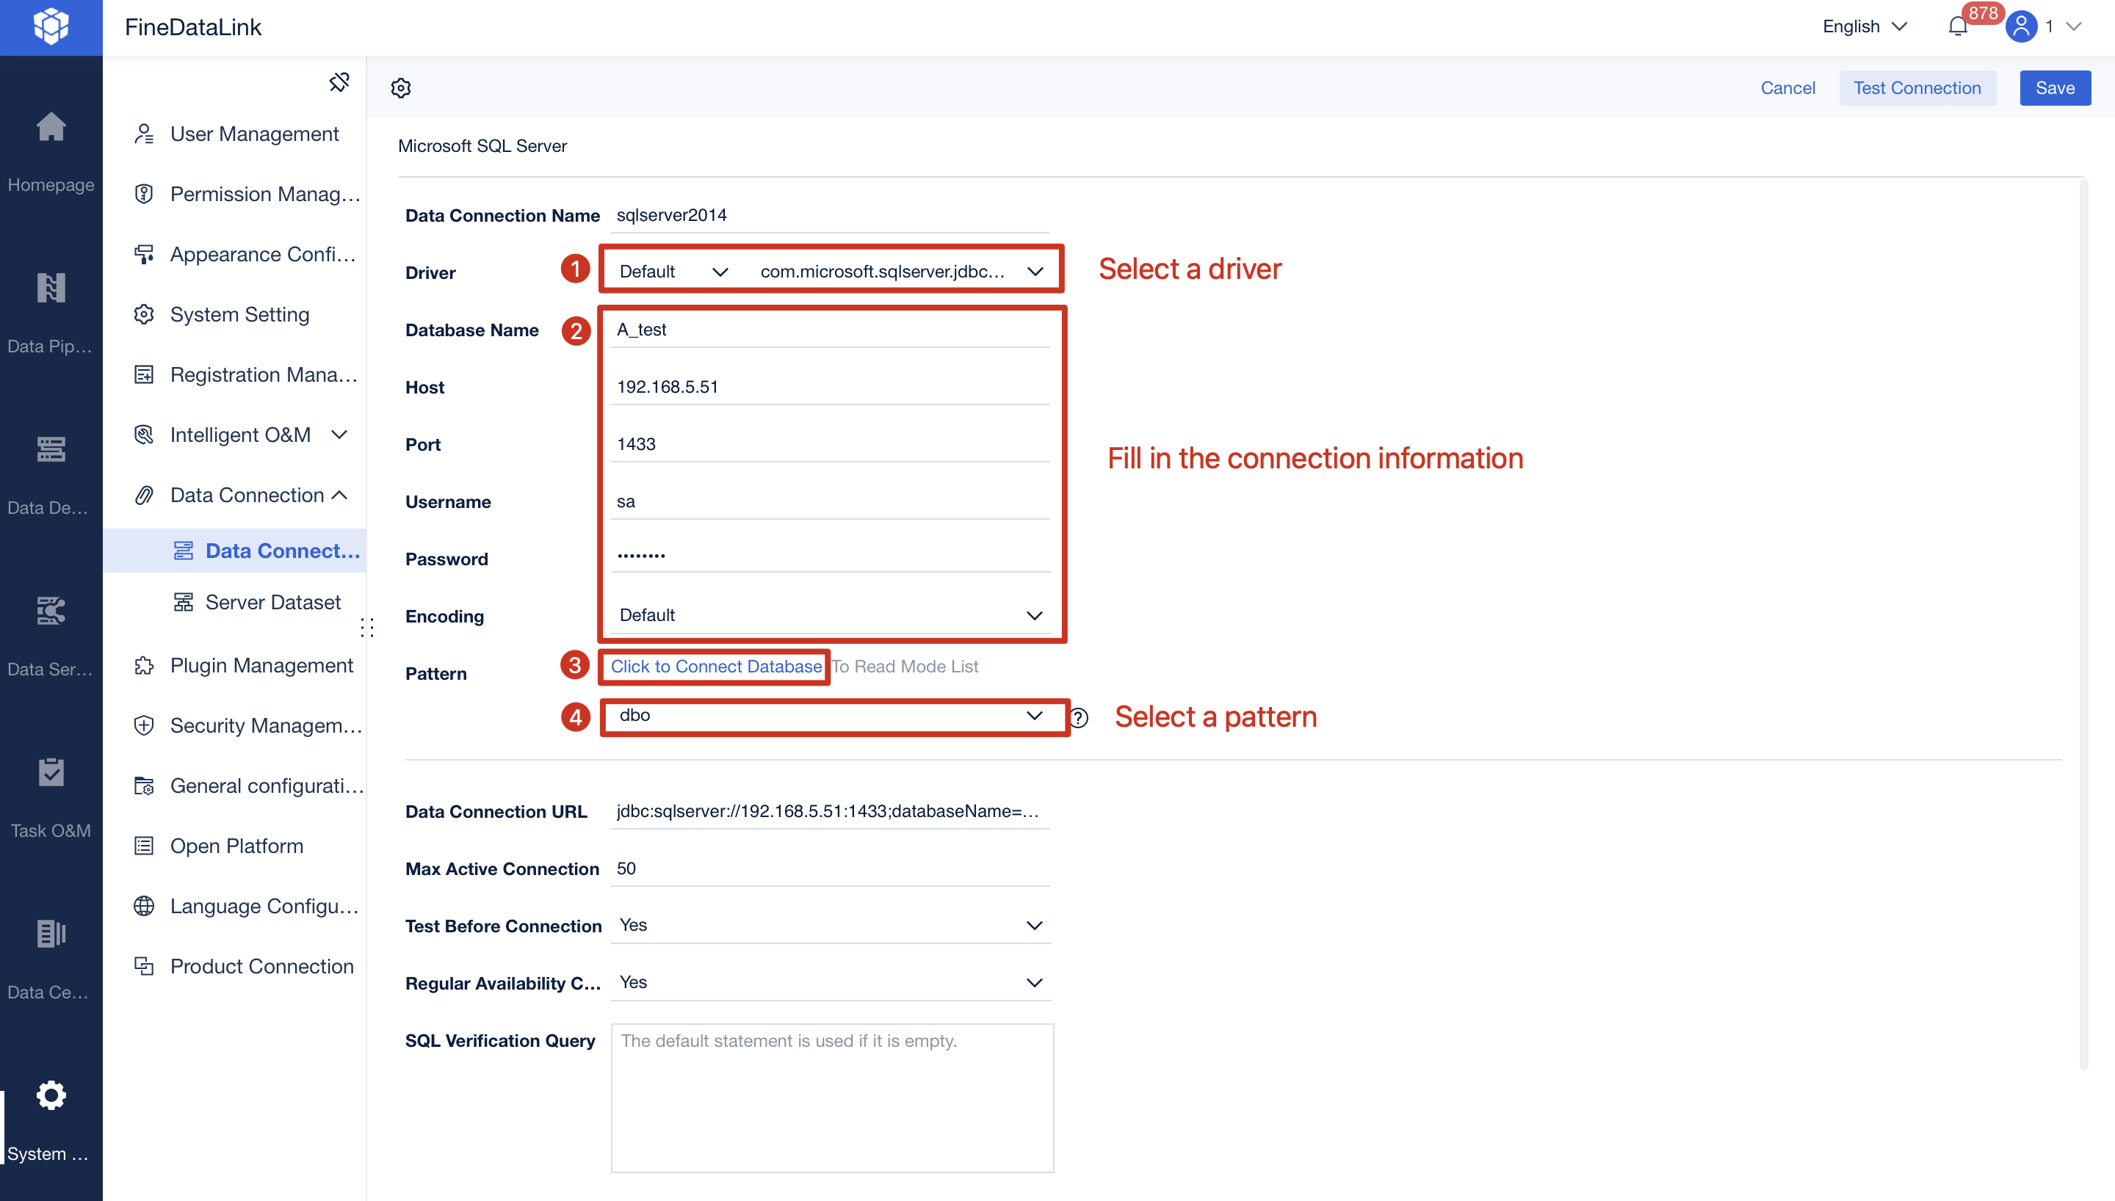
Task: Click the help icon beside the dbo pattern
Action: 1078,718
